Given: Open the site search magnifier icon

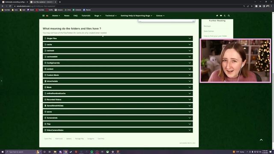Looking at the screenshot, I should click(x=229, y=15).
